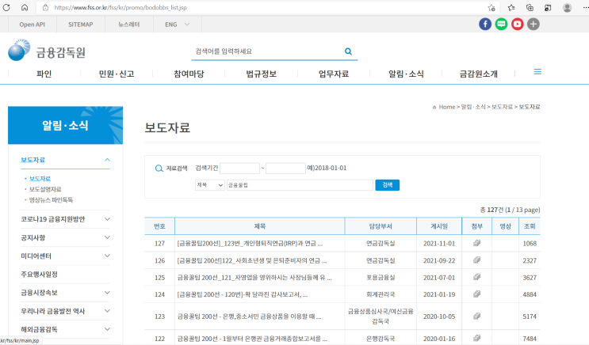The height and width of the screenshot is (345, 589).
Task: Open post 124 감사보고서 title link
Action: pos(243,294)
